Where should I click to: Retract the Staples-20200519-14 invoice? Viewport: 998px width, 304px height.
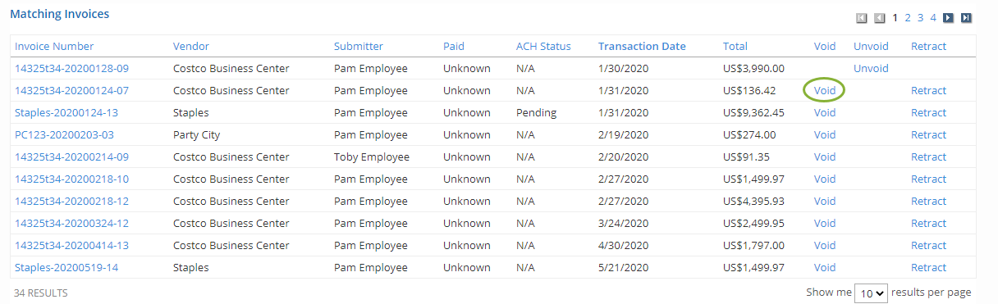coord(928,267)
